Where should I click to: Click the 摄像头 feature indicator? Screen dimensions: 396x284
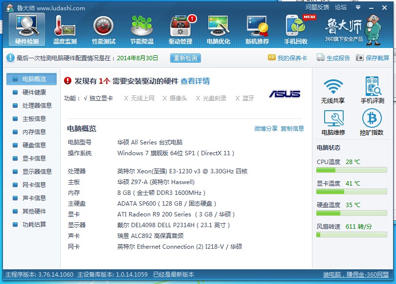point(175,98)
